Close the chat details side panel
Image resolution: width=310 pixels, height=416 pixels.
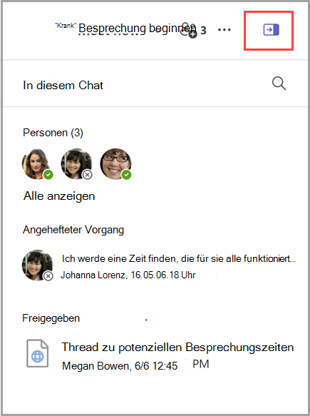271,30
